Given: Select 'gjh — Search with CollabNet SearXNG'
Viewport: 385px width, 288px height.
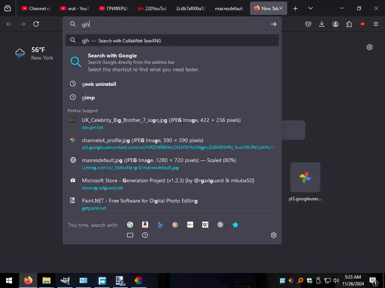Looking at the screenshot, I should point(172,40).
